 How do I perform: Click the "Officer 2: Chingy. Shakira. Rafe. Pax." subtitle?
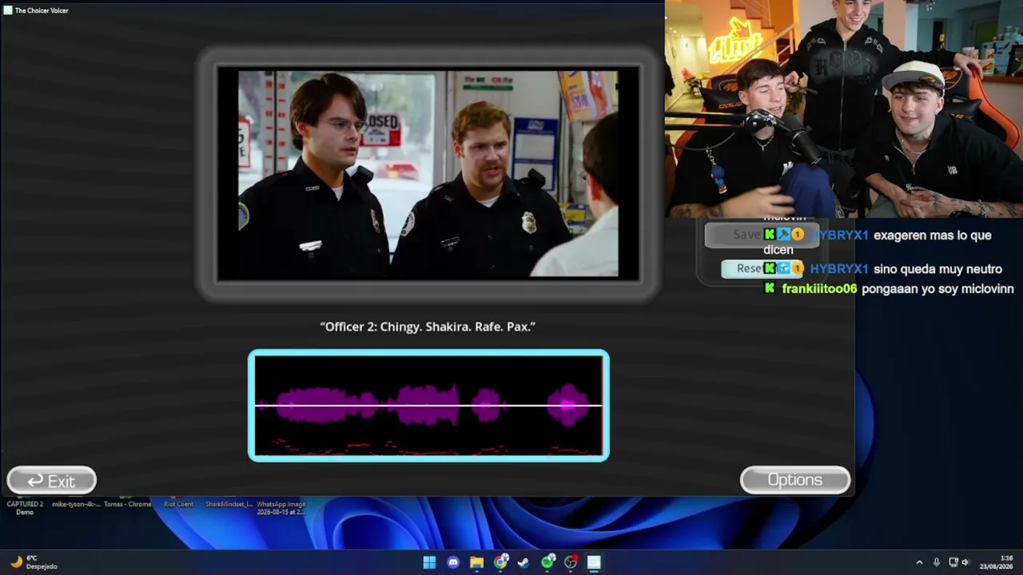[x=428, y=327]
